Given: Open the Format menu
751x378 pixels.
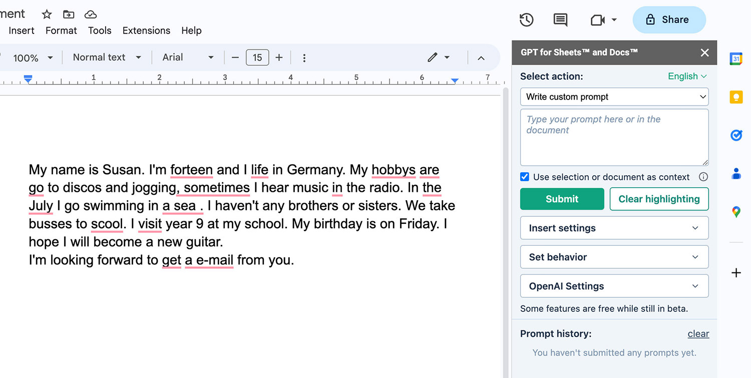Looking at the screenshot, I should click(61, 31).
